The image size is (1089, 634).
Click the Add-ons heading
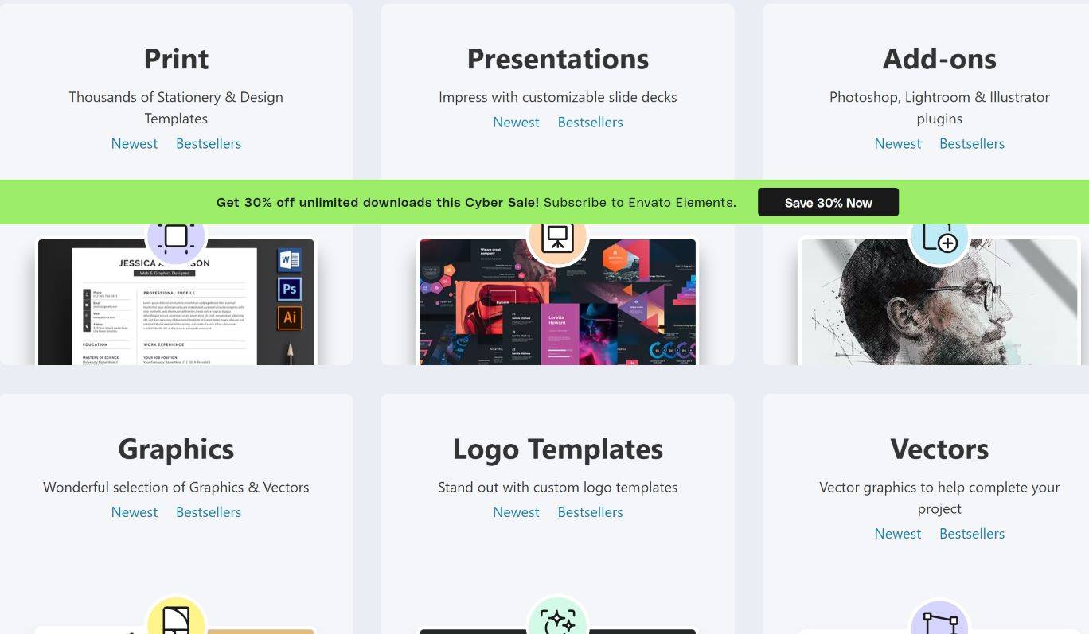point(939,59)
